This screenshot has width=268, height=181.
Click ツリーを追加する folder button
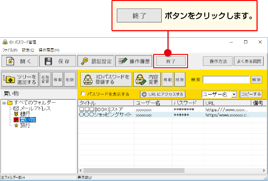(x=20, y=79)
